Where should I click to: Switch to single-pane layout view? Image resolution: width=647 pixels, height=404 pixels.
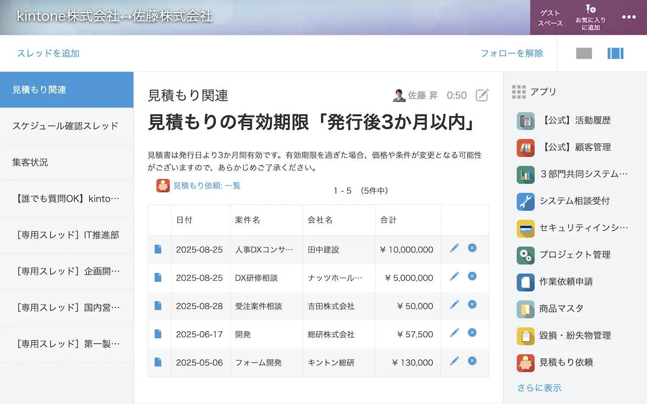584,53
